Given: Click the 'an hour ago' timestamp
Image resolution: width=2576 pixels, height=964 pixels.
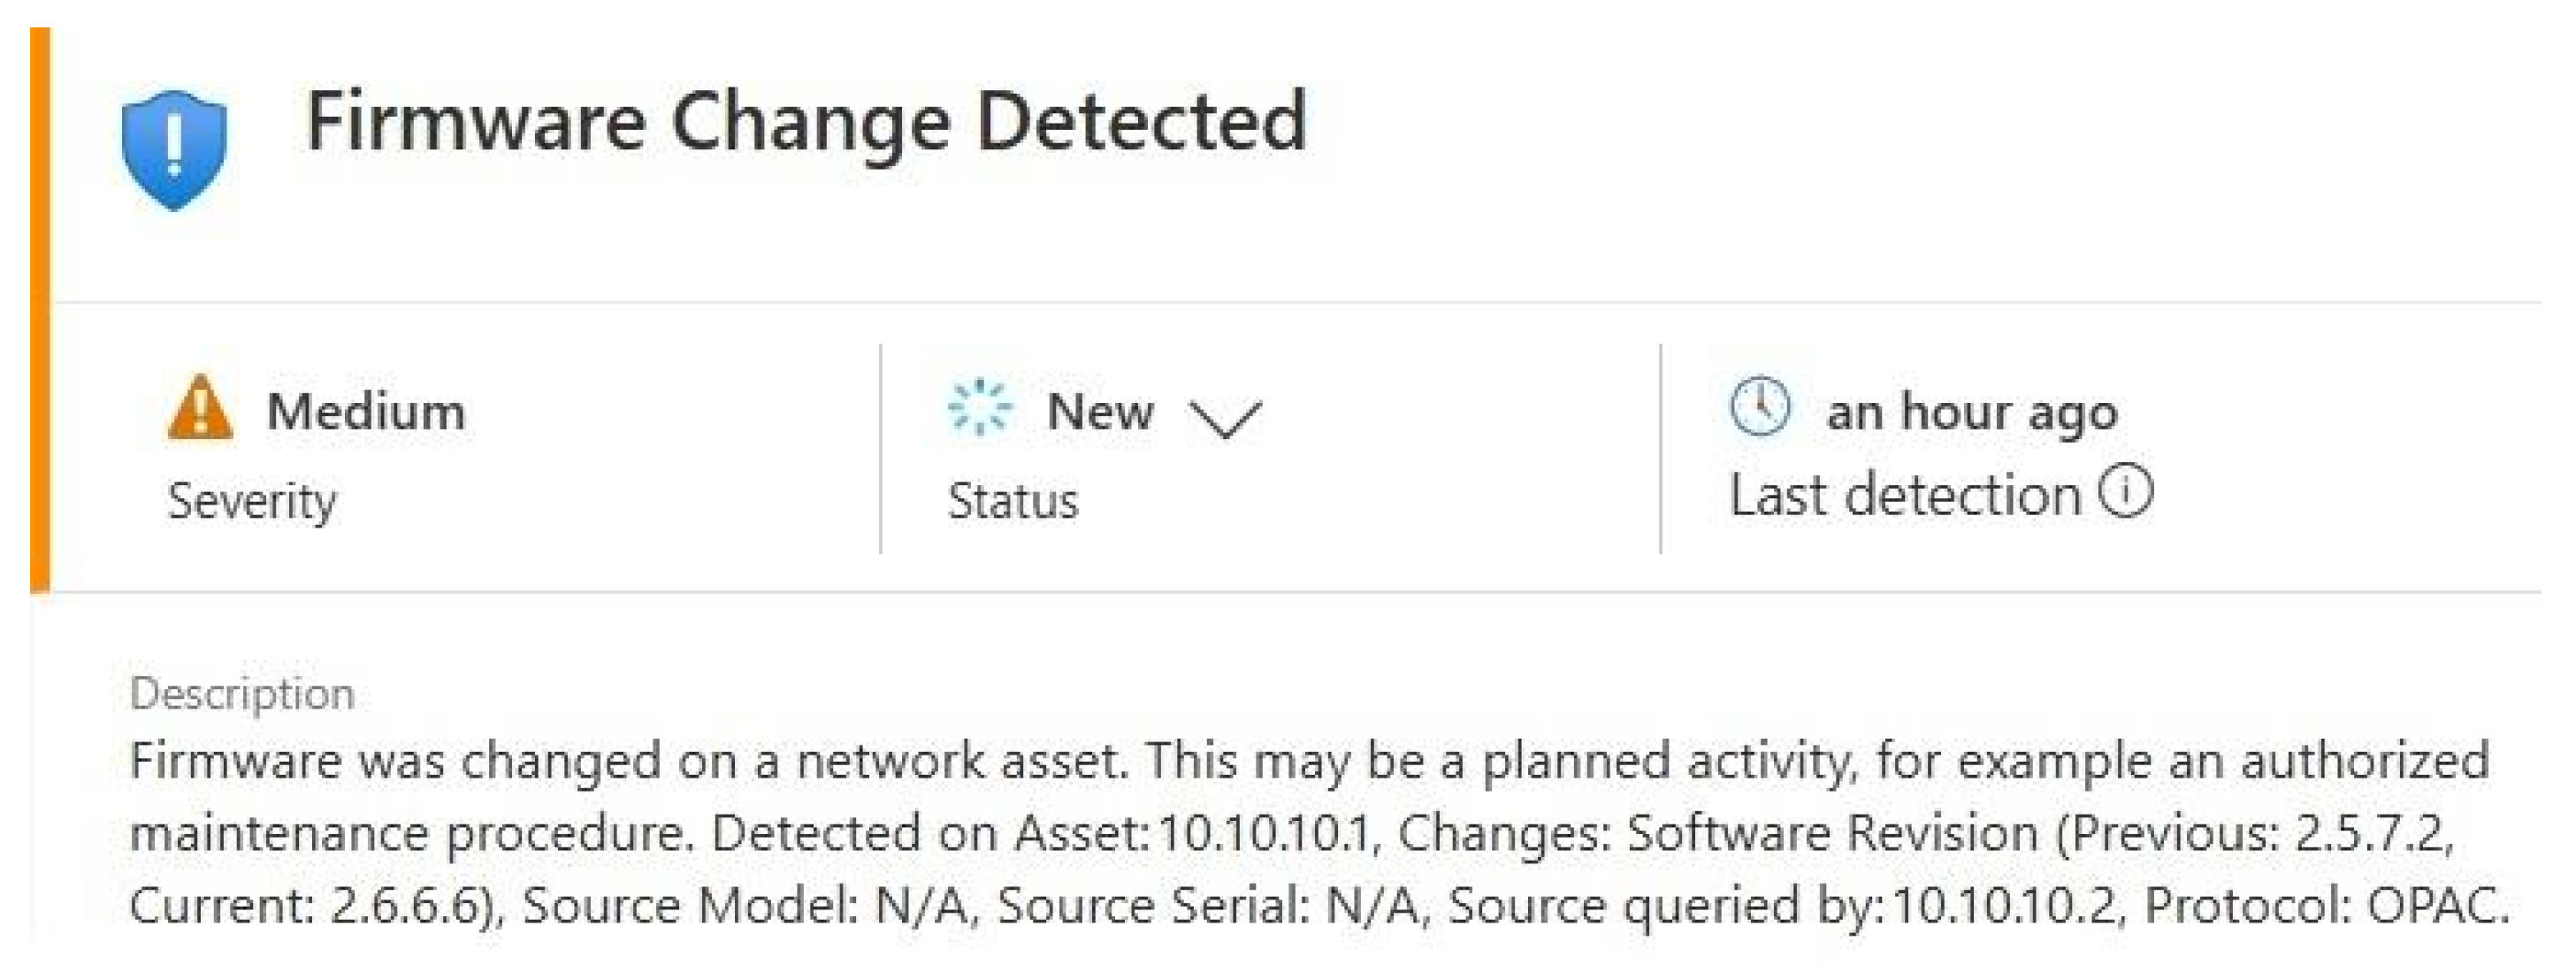Looking at the screenshot, I should (x=1971, y=411).
